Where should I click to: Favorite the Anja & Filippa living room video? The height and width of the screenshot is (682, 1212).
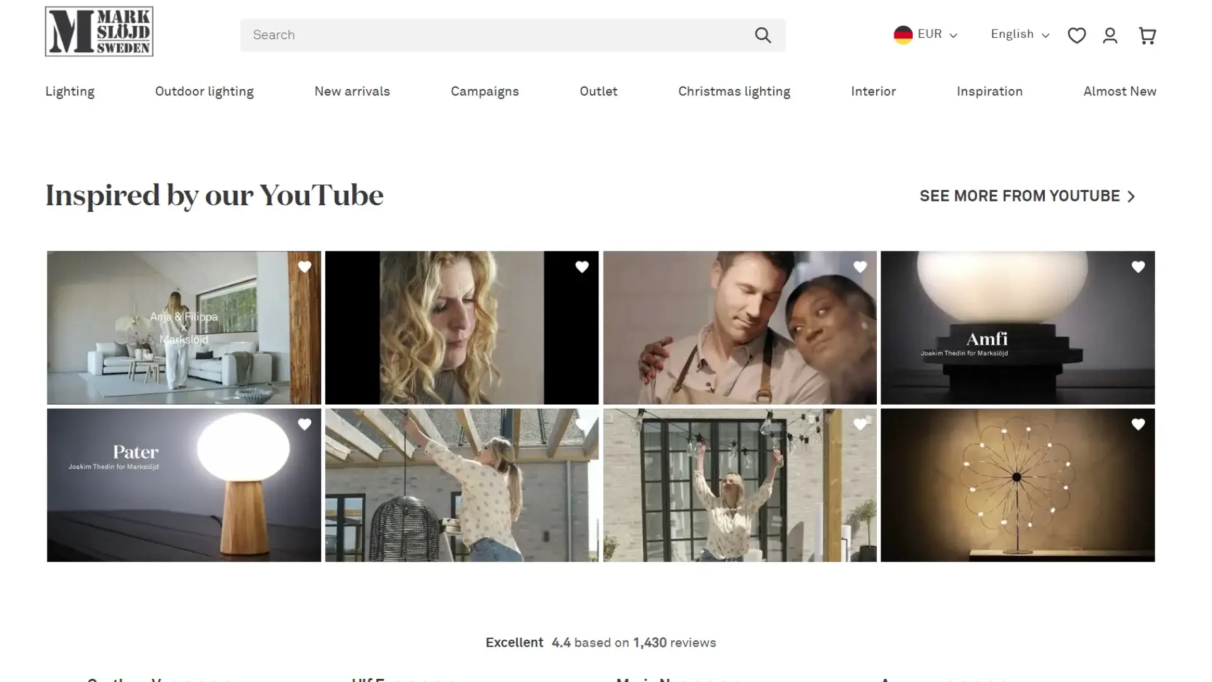[304, 267]
